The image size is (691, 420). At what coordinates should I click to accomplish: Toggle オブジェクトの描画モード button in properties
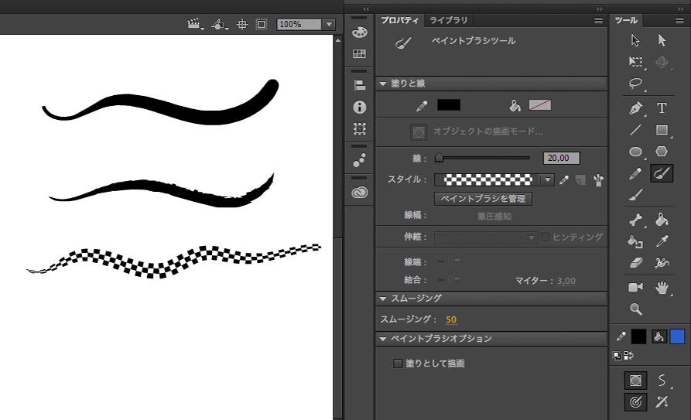[x=419, y=131]
